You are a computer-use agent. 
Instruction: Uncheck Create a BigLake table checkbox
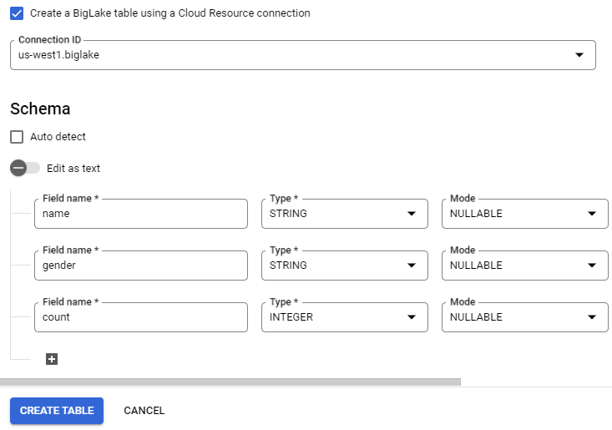[x=17, y=13]
